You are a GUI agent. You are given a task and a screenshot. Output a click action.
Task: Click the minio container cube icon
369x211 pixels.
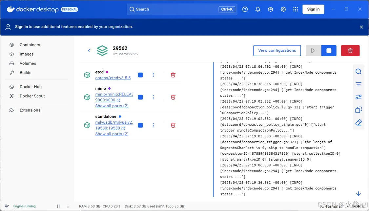pos(87,97)
